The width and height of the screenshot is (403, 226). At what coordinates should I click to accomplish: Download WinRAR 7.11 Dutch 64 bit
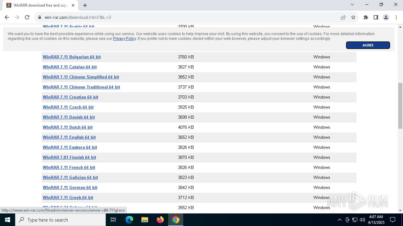(68, 127)
